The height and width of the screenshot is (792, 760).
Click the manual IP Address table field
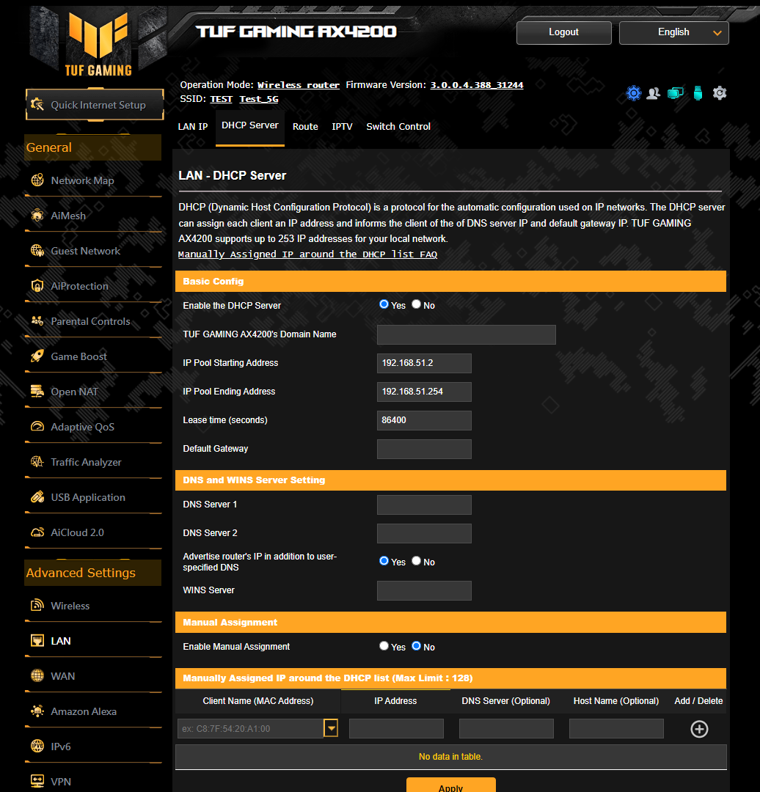point(396,728)
